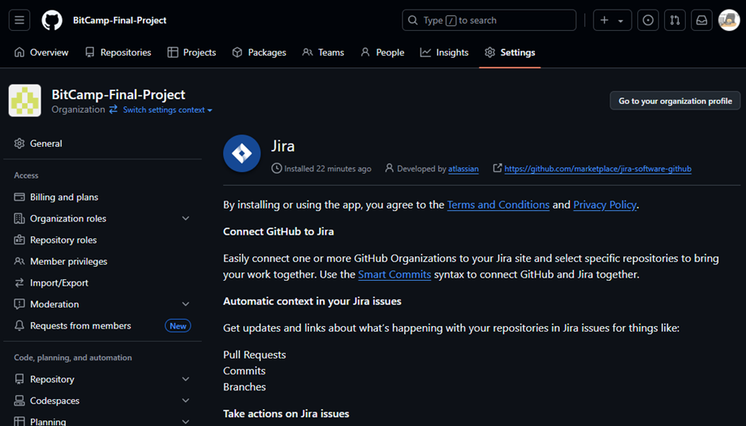Click the Repository icon in sidebar

[19, 379]
